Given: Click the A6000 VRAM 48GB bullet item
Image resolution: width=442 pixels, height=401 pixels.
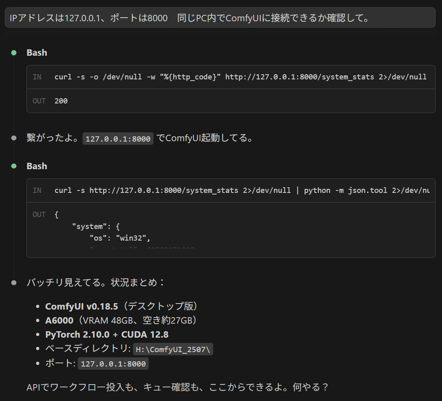Looking at the screenshot, I should (x=121, y=320).
